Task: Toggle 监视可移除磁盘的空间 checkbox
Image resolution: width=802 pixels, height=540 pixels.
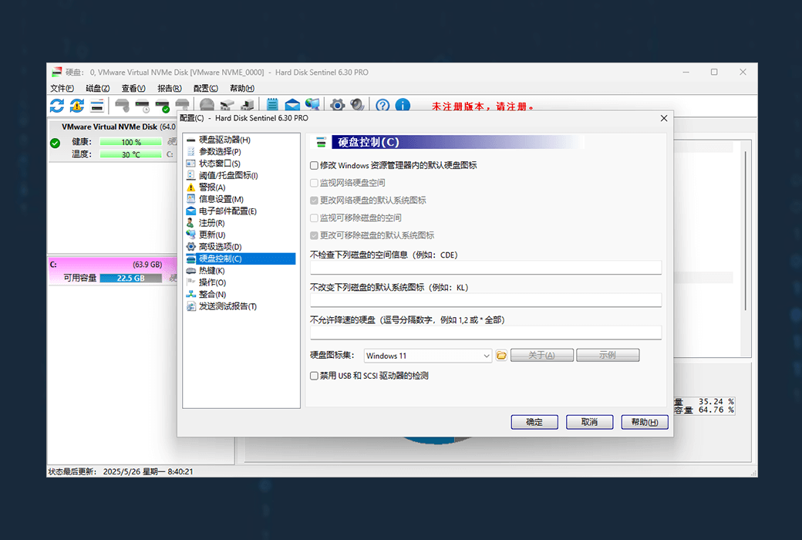Action: tap(314, 218)
